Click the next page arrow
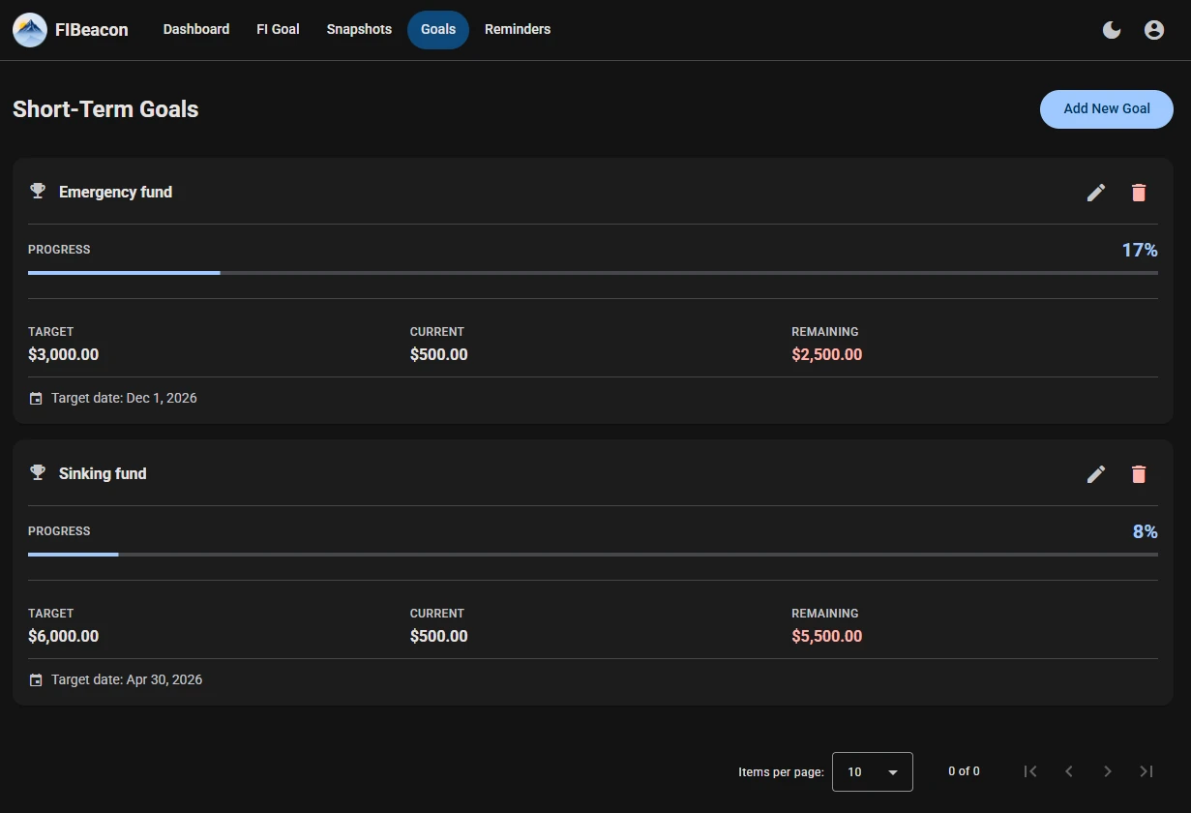The height and width of the screenshot is (813, 1191). (x=1107, y=771)
